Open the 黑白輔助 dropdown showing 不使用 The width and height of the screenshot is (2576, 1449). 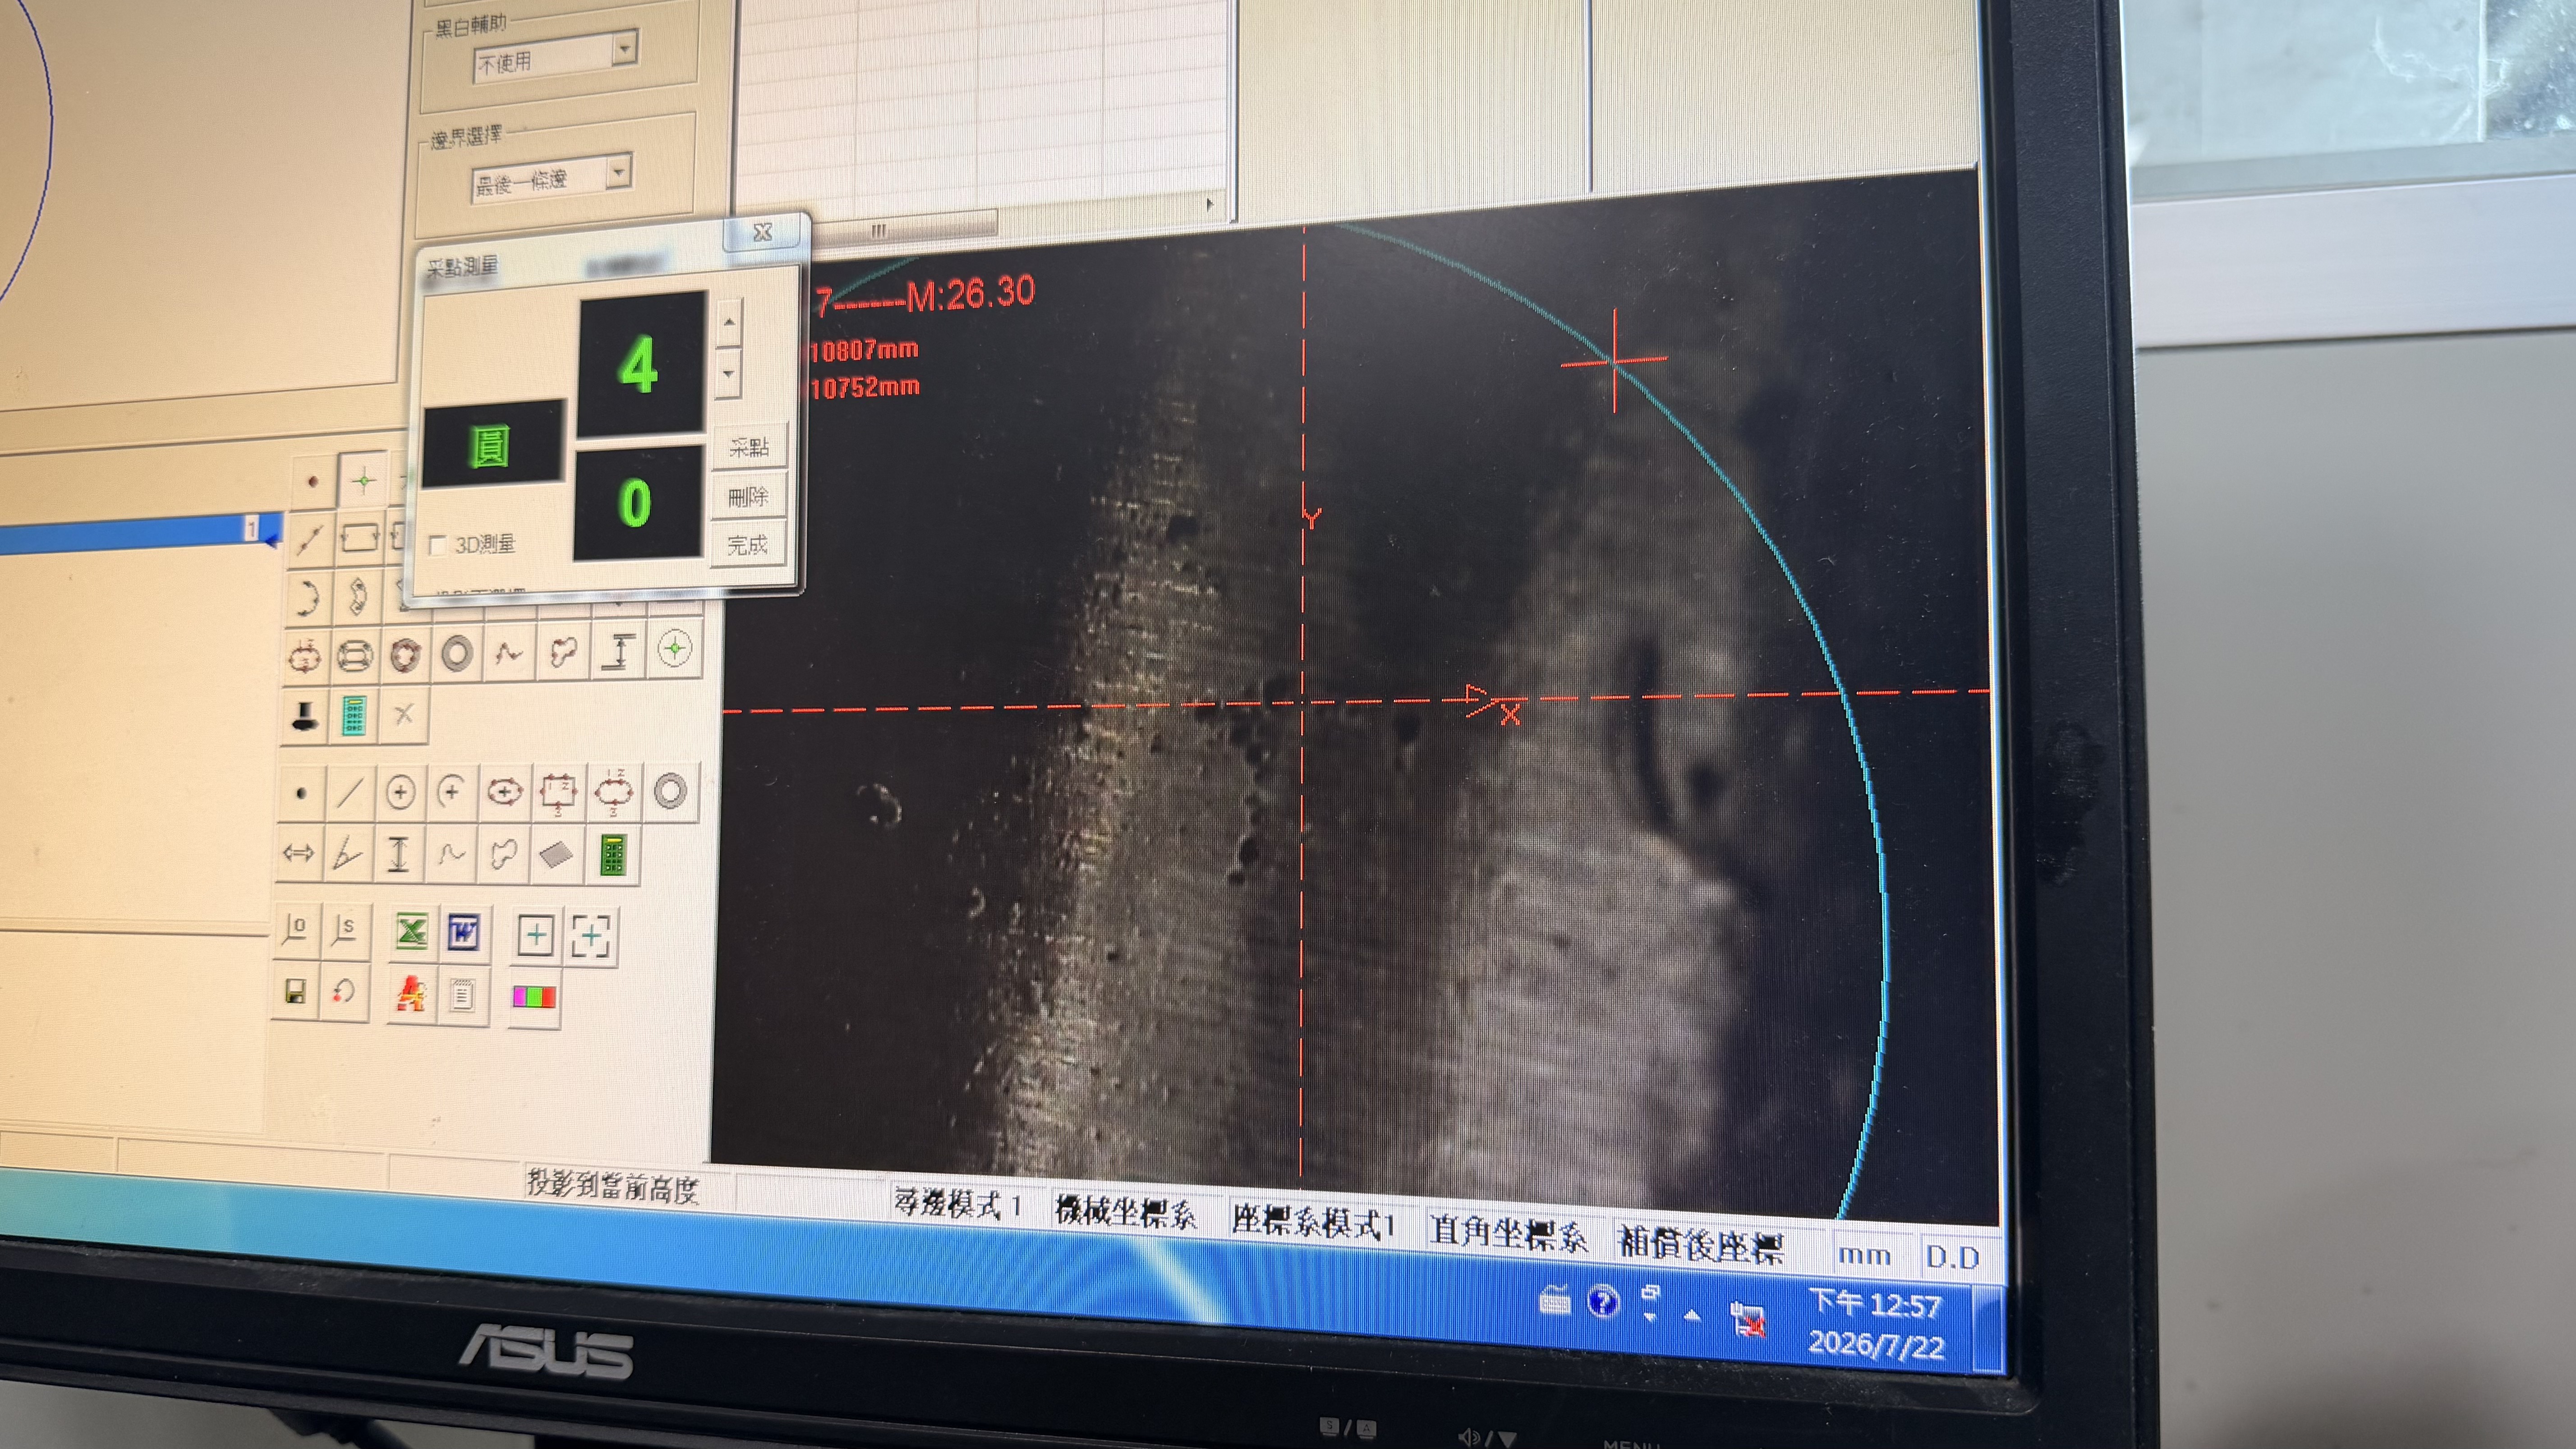(x=555, y=57)
